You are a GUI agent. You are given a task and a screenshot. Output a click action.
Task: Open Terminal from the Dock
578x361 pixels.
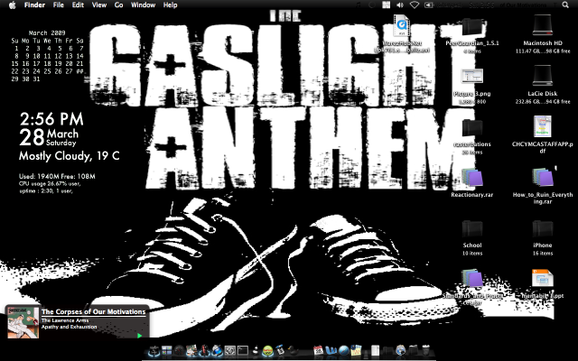[243, 351]
